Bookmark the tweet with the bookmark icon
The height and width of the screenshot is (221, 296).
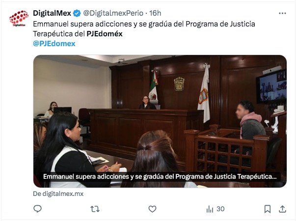(x=268, y=209)
